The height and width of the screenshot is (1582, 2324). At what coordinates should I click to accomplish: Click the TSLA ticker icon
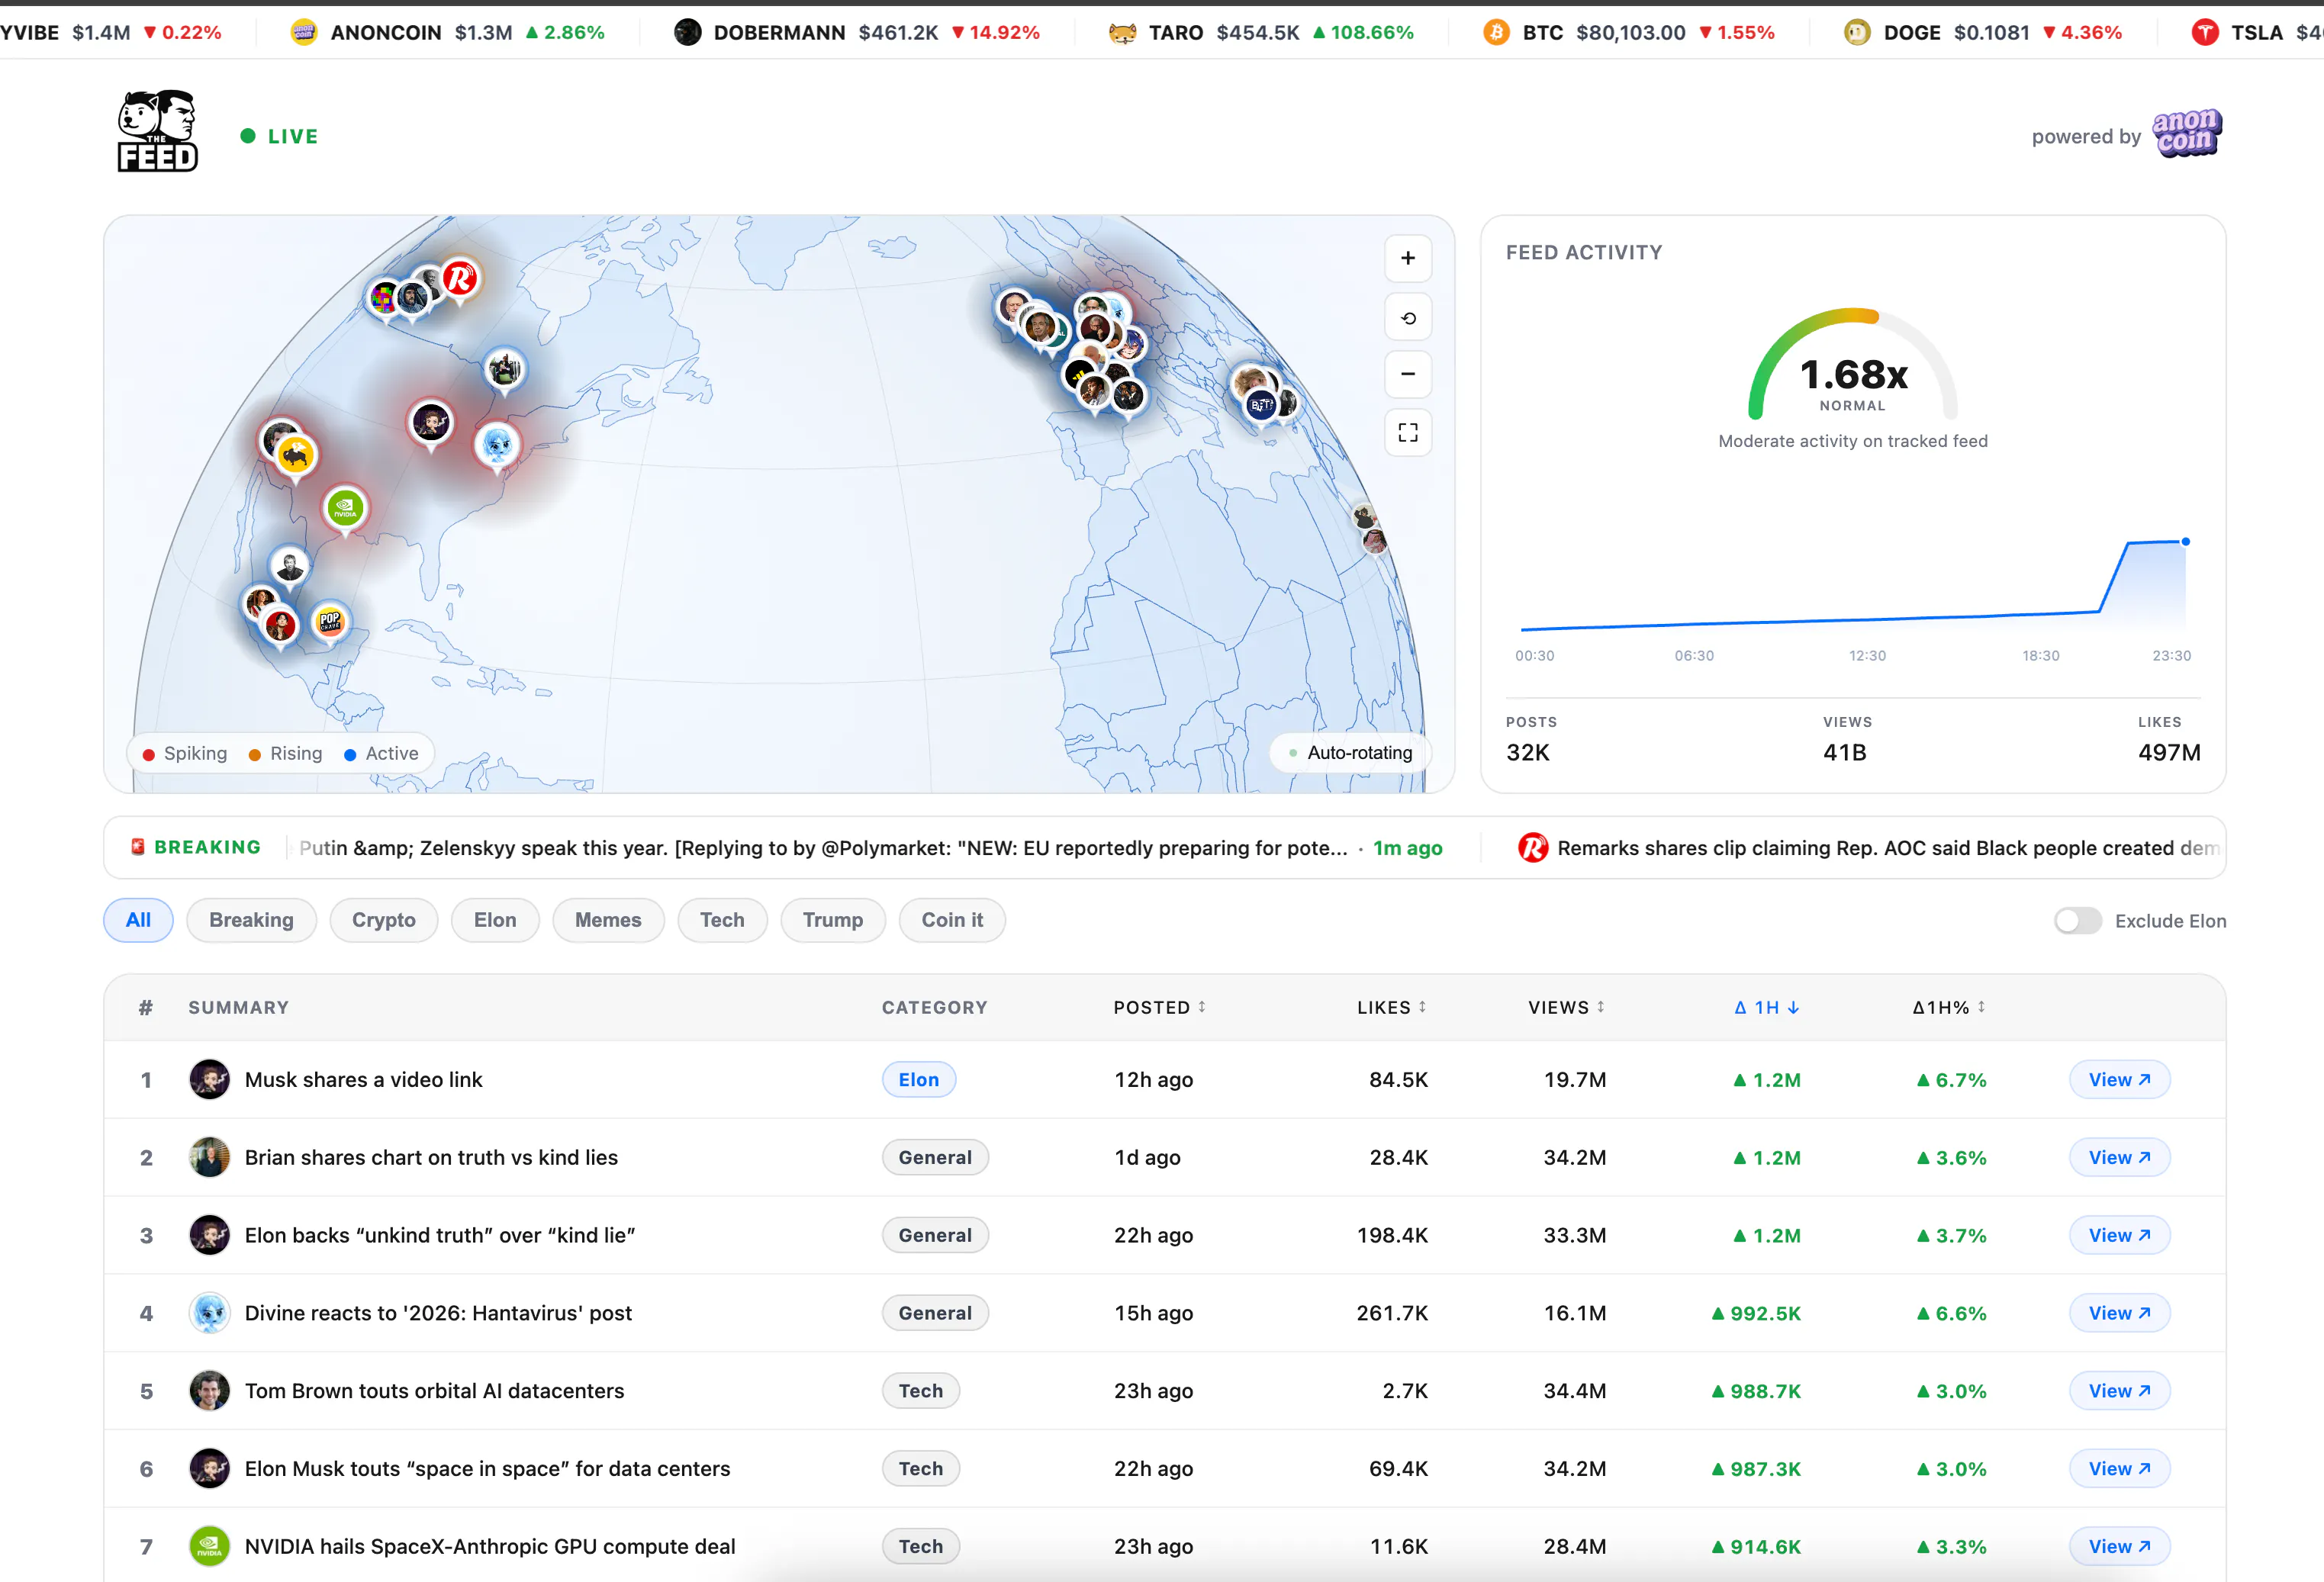click(2205, 32)
